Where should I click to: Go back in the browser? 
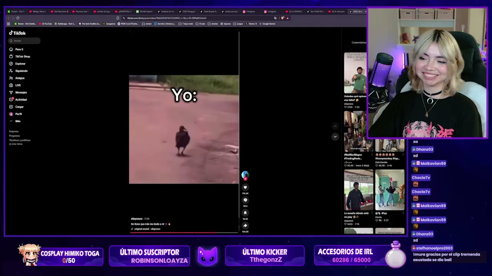pyautogui.click(x=8, y=18)
